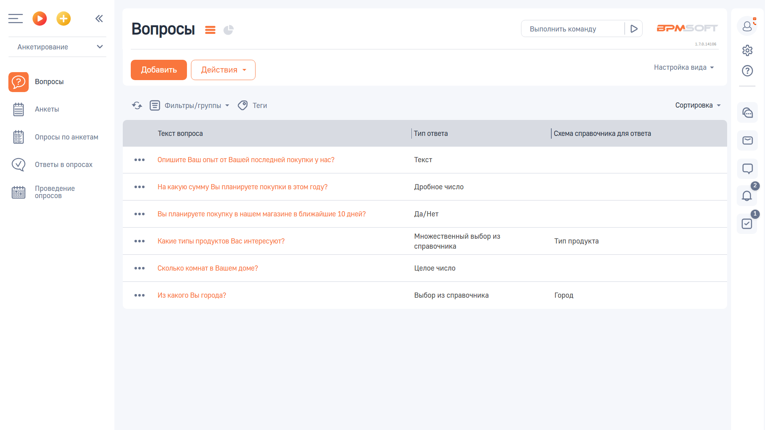Screen dimensions: 765x430
Task: Open the Анкеты section
Action: (47, 109)
